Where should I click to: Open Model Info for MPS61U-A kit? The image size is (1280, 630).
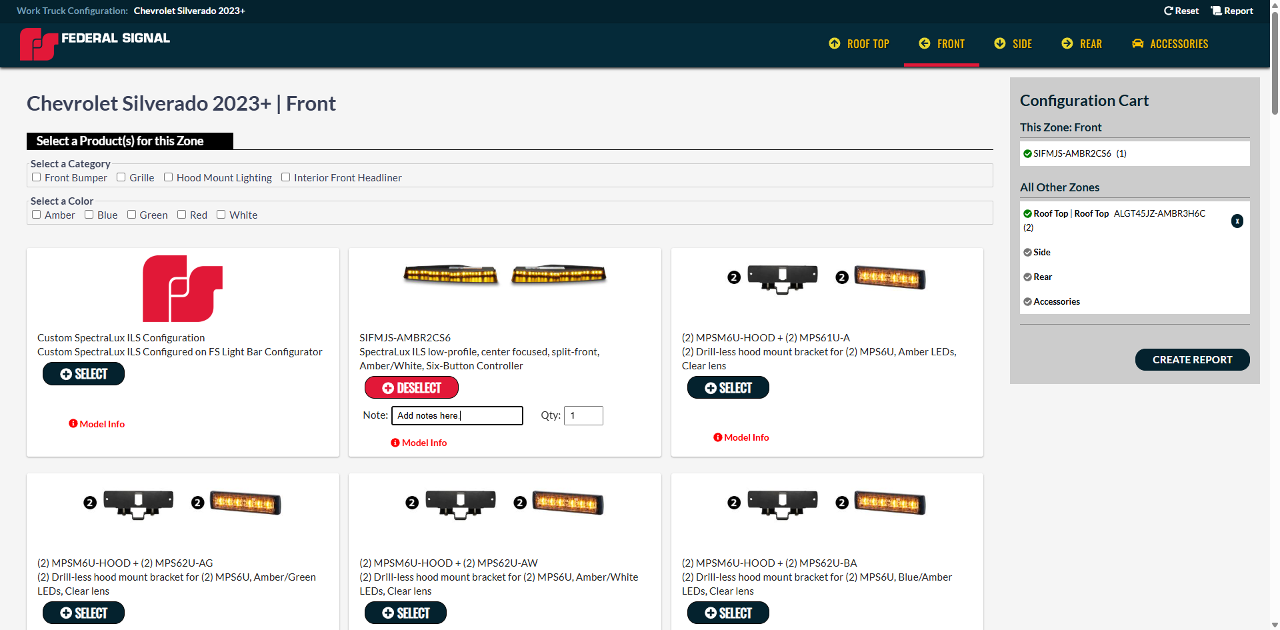[741, 437]
